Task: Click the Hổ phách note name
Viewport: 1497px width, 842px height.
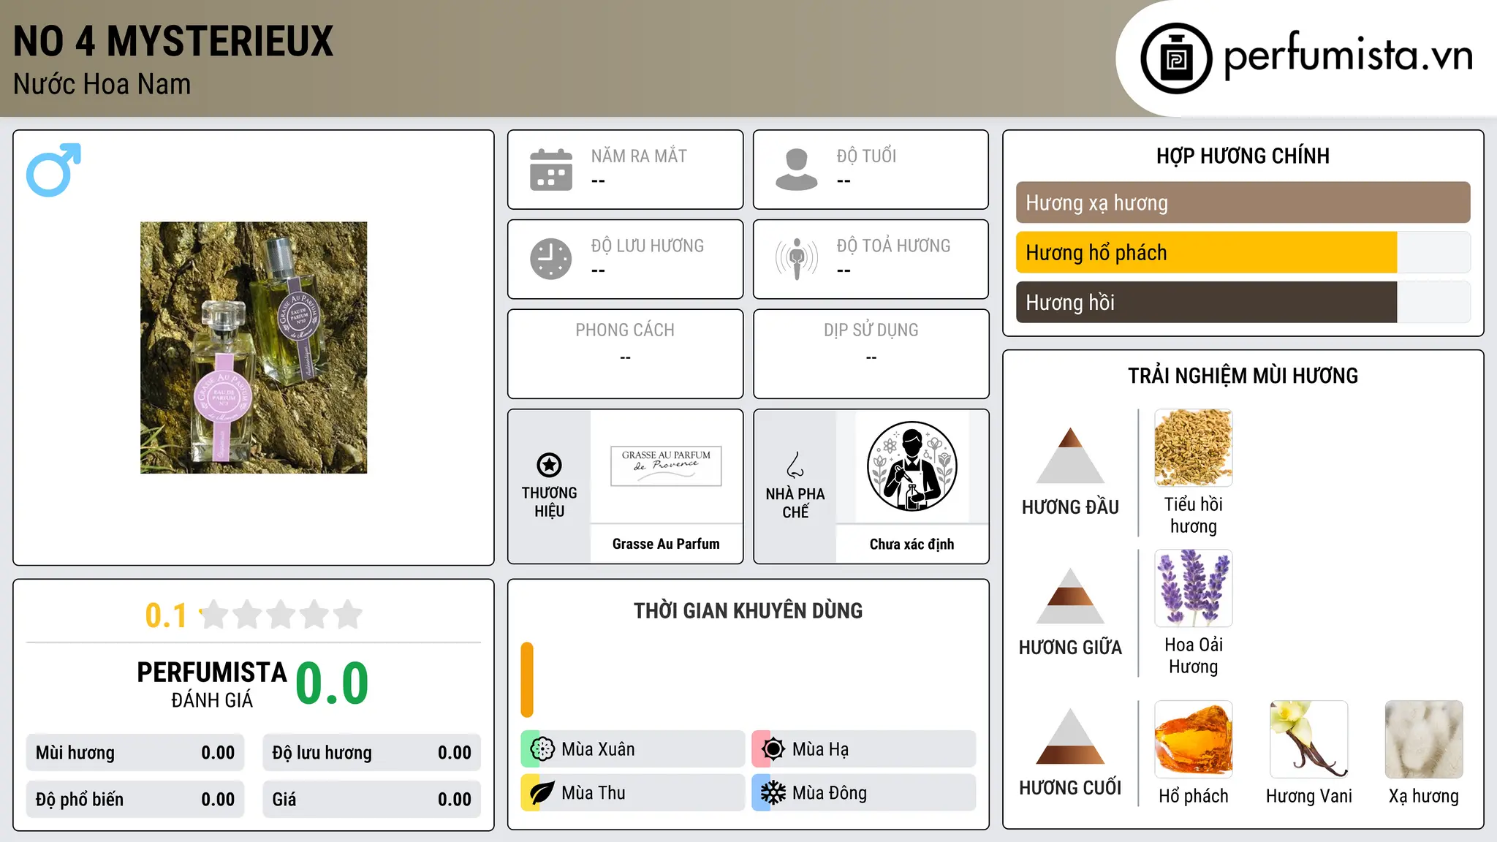Action: point(1194,796)
